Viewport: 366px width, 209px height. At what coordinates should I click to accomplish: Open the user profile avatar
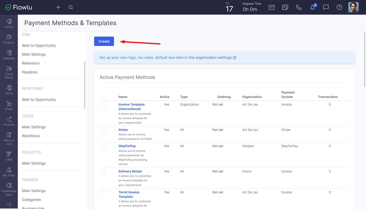click(x=353, y=7)
